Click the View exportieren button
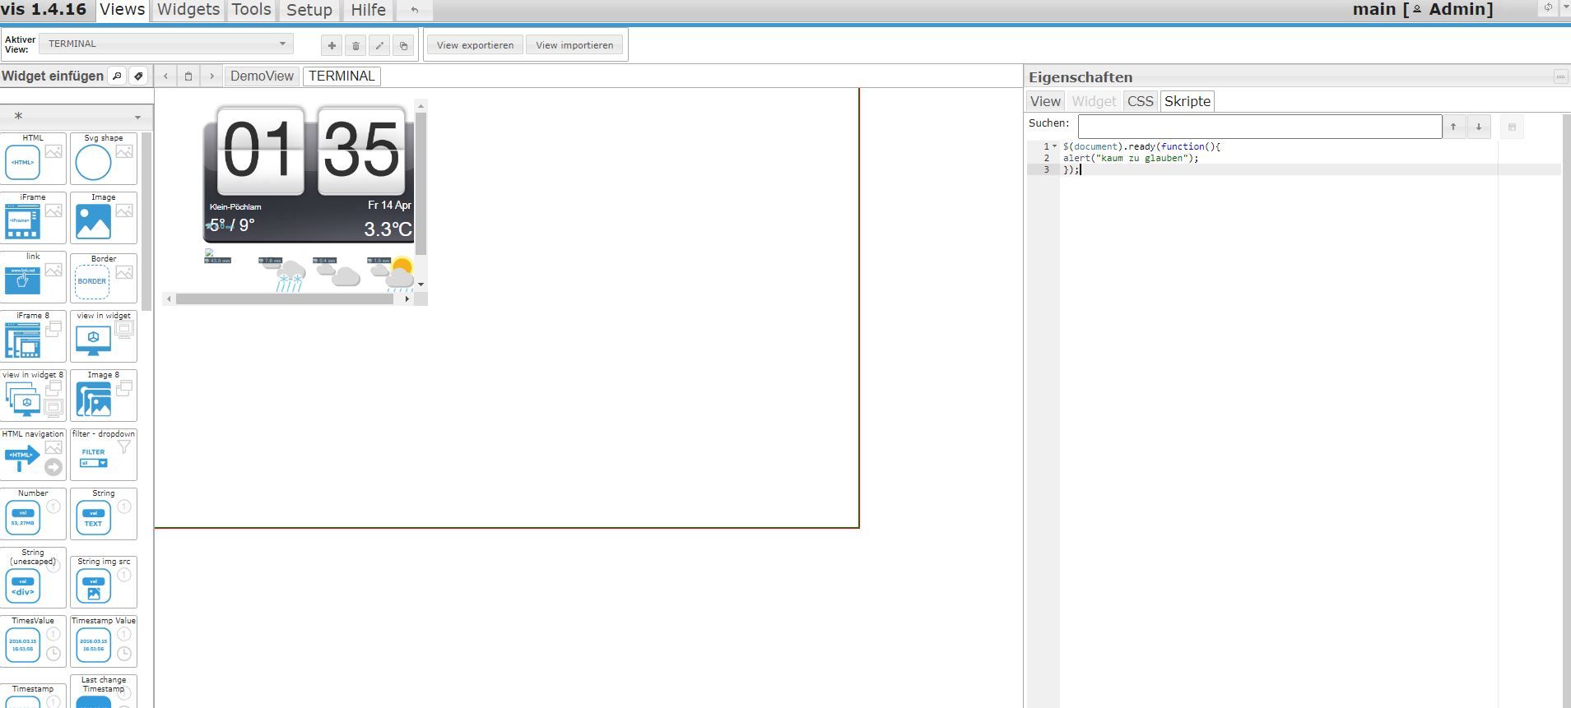1571x708 pixels. point(475,45)
